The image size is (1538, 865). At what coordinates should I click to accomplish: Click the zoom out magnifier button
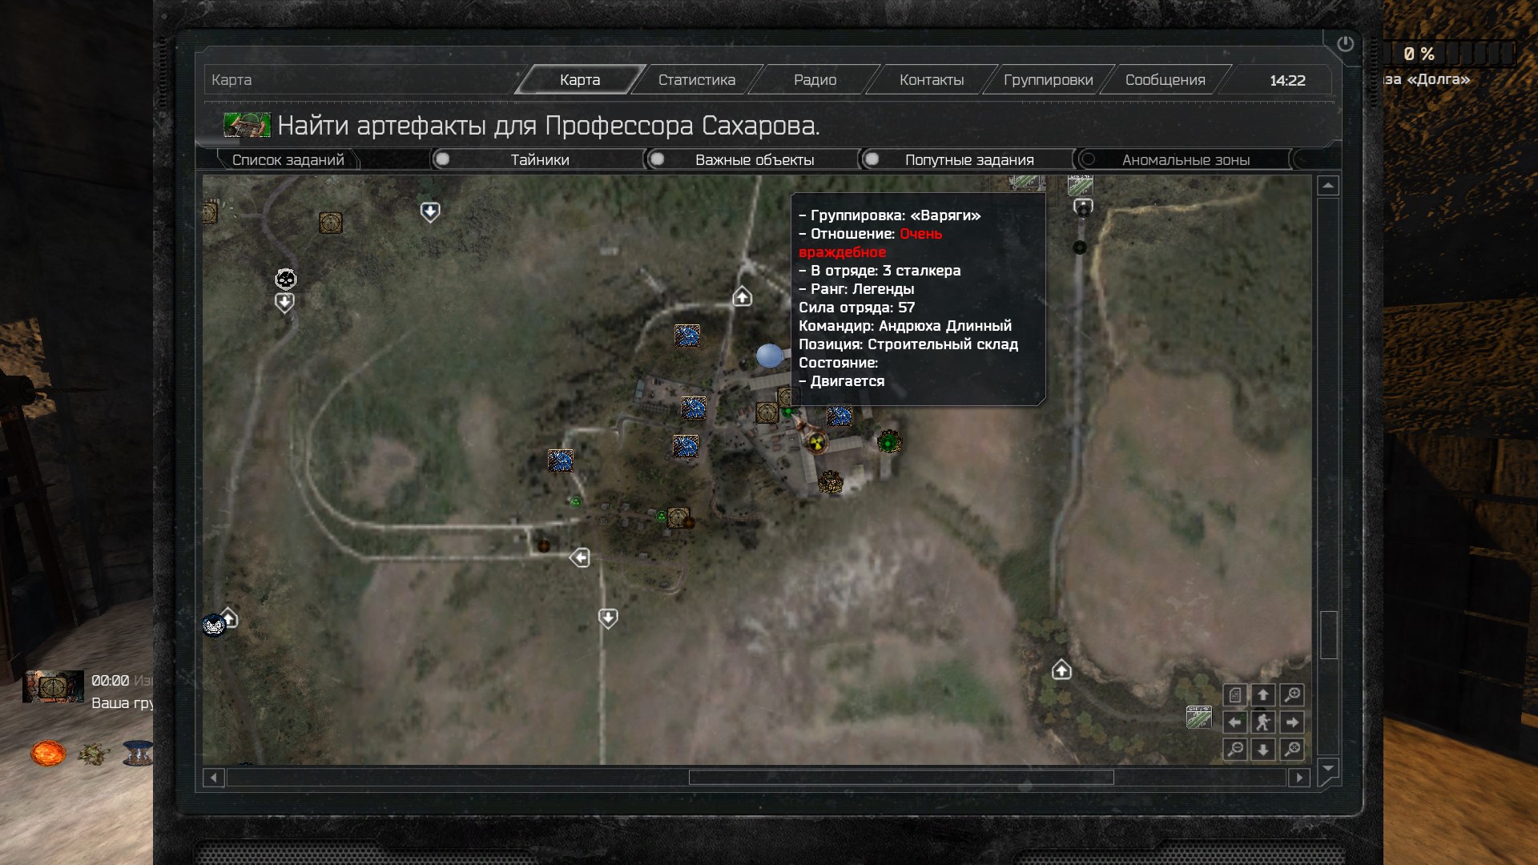click(x=1235, y=750)
